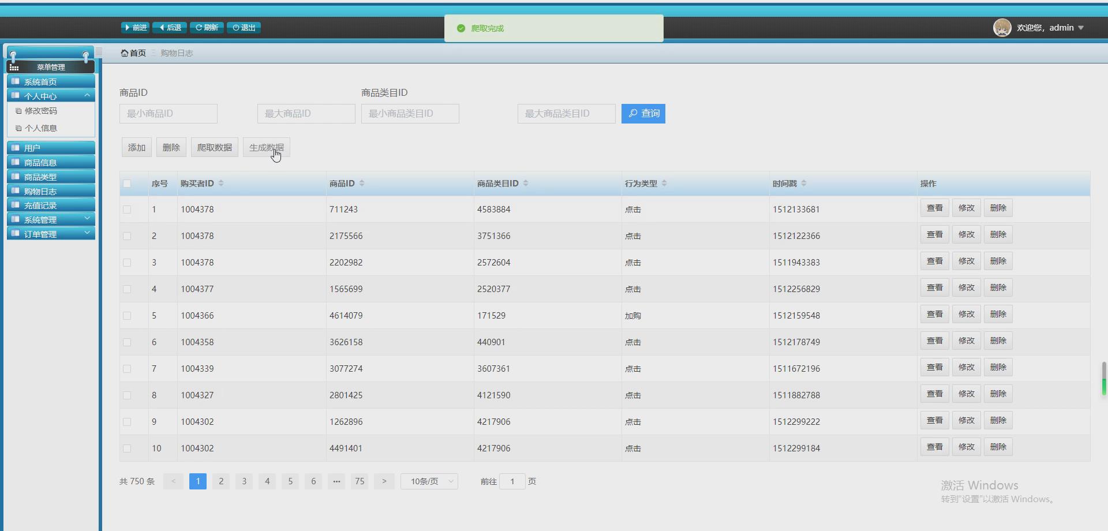Open the 充值记录 menu

pyautogui.click(x=51, y=205)
